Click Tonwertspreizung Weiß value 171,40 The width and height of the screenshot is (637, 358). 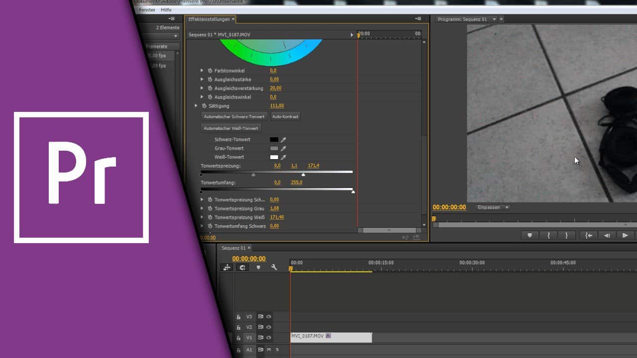(277, 217)
